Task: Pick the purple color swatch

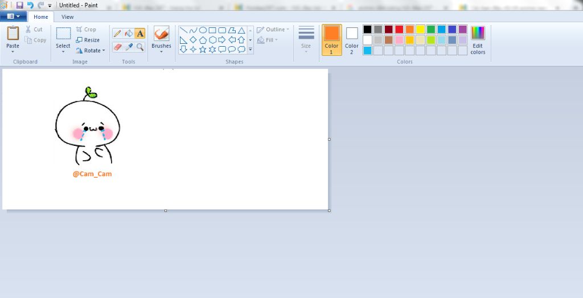Action: (462, 30)
